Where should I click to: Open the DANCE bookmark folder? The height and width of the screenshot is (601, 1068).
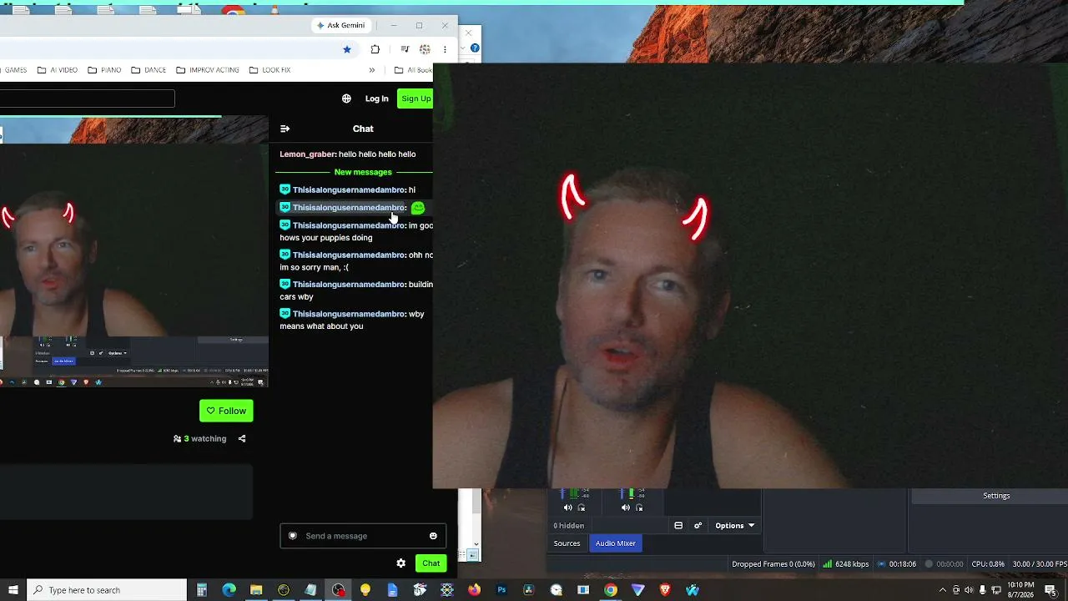tap(149, 70)
